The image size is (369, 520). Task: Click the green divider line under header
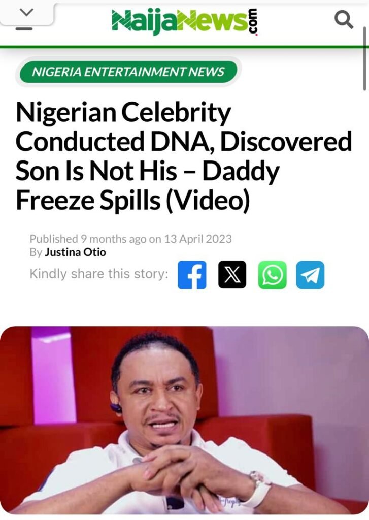(184, 47)
